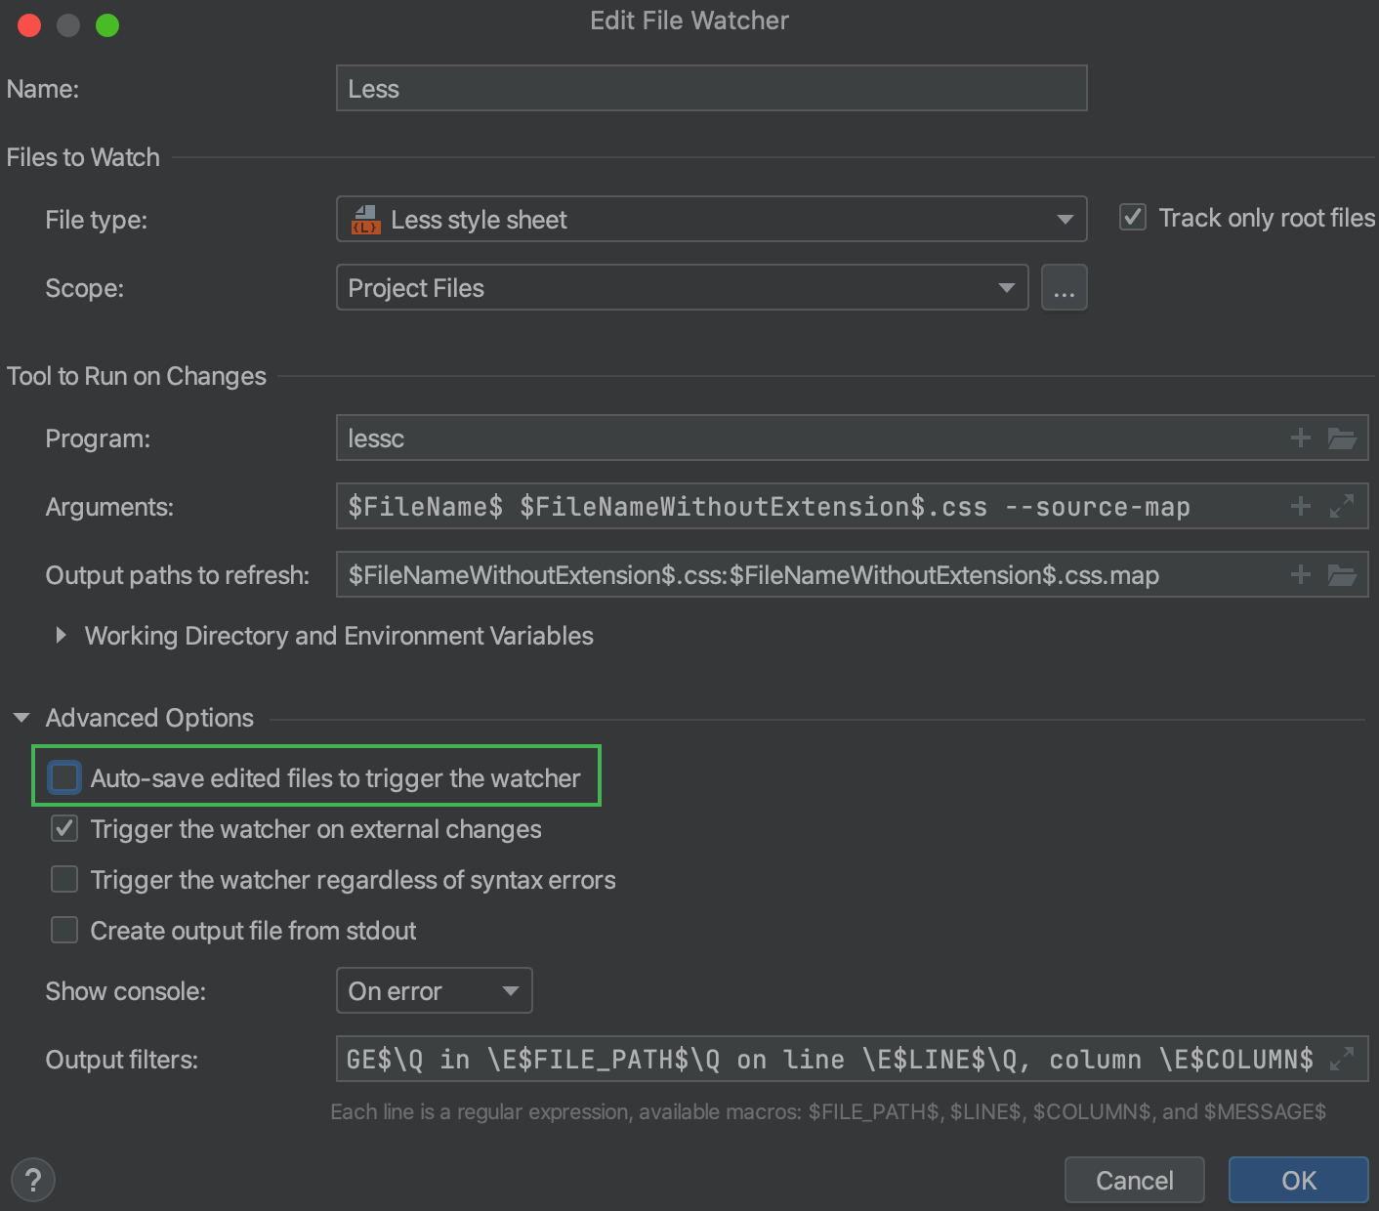Expand Output filters in larger editor
The image size is (1379, 1211).
[1342, 1059]
